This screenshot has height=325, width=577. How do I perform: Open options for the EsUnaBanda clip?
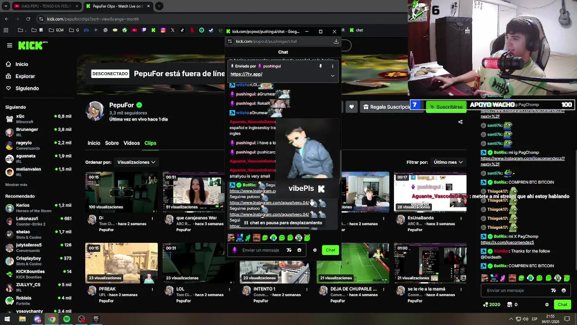461,218
